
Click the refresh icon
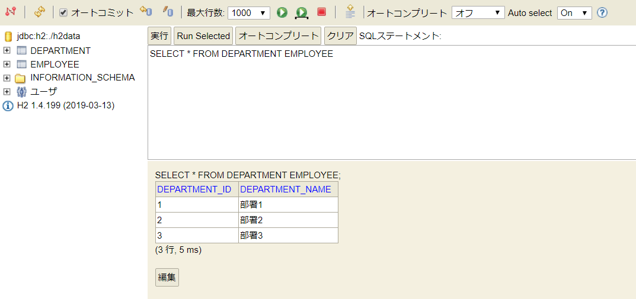40,12
